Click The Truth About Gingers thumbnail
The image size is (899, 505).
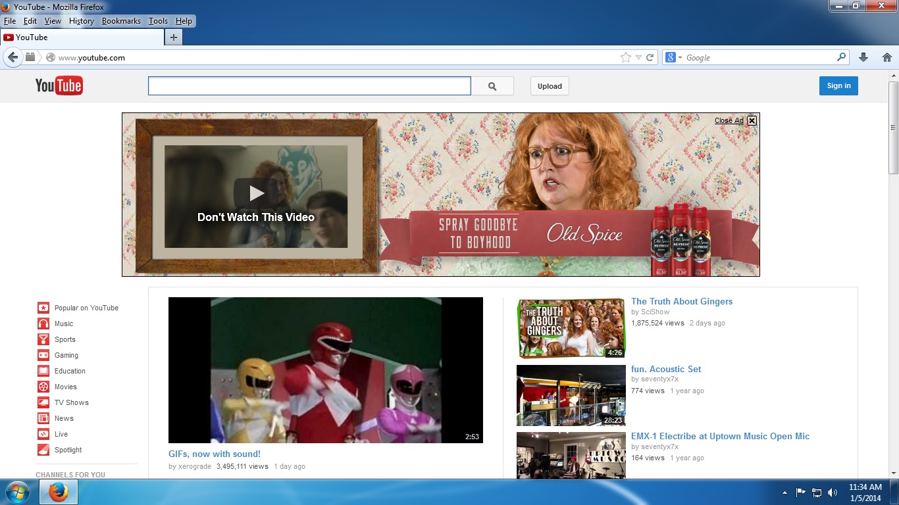tap(571, 328)
